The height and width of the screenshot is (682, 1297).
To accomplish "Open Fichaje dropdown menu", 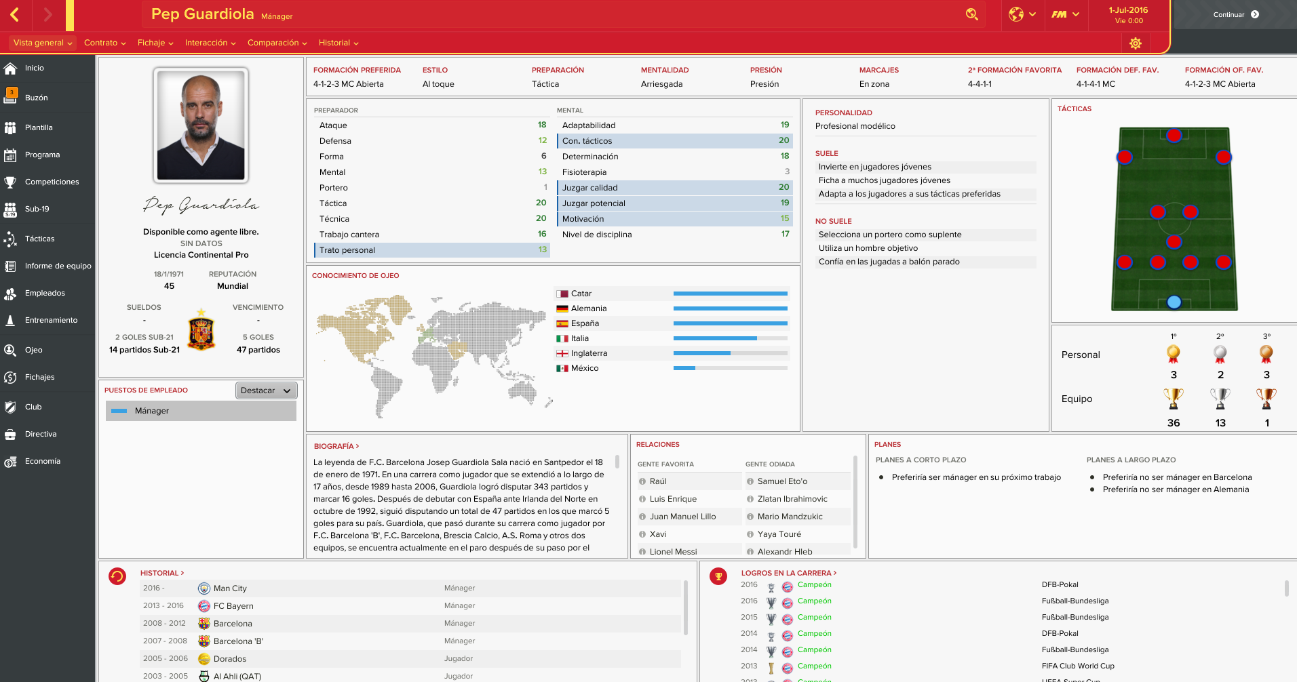I will (x=155, y=43).
